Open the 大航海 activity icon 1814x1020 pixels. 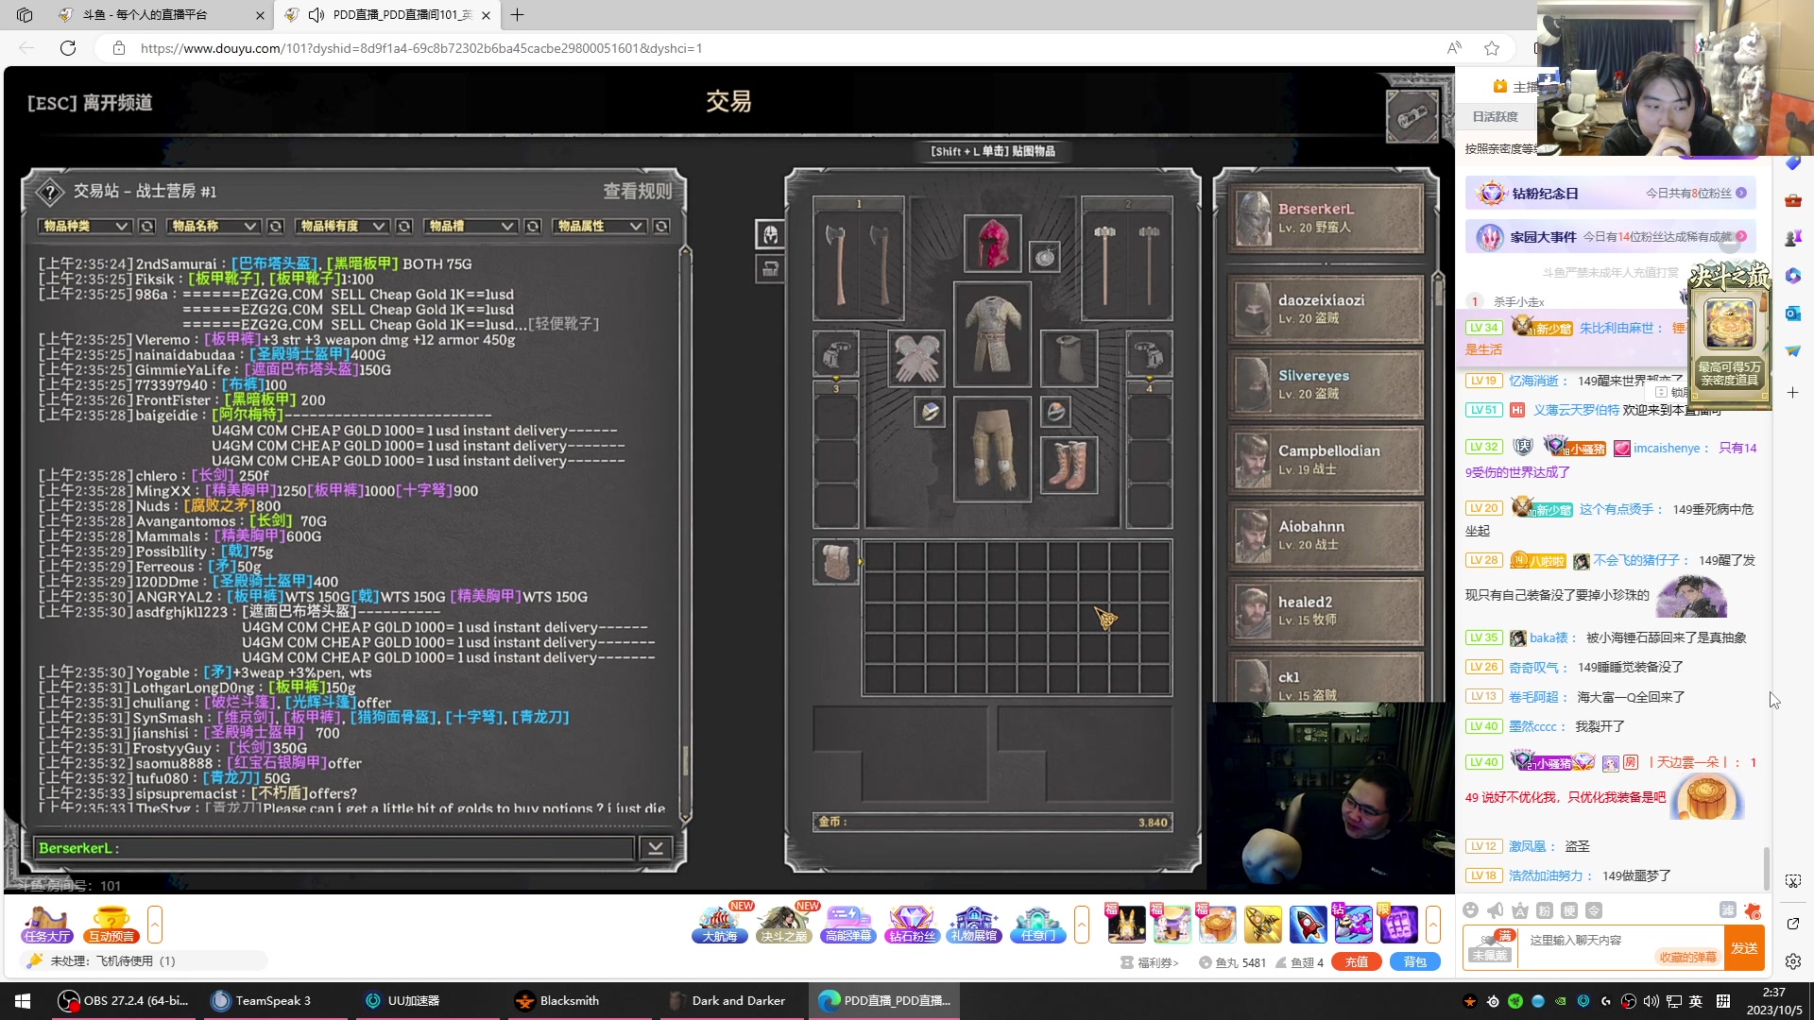tap(720, 924)
